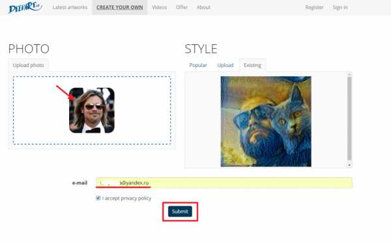
Task: Switch to the Existing style tab
Action: tap(253, 65)
